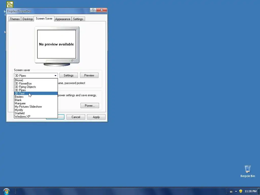Switch to the Desktop tab

click(28, 19)
